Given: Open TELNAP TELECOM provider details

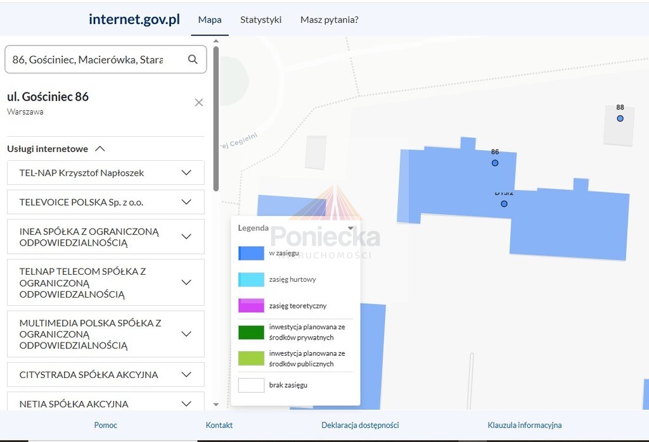Looking at the screenshot, I should [x=186, y=282].
